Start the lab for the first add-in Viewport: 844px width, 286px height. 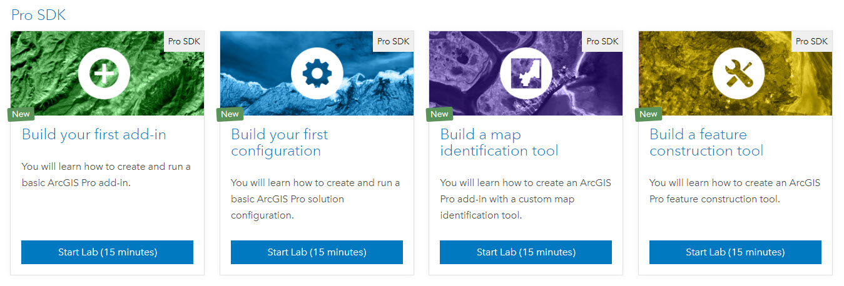tap(108, 252)
